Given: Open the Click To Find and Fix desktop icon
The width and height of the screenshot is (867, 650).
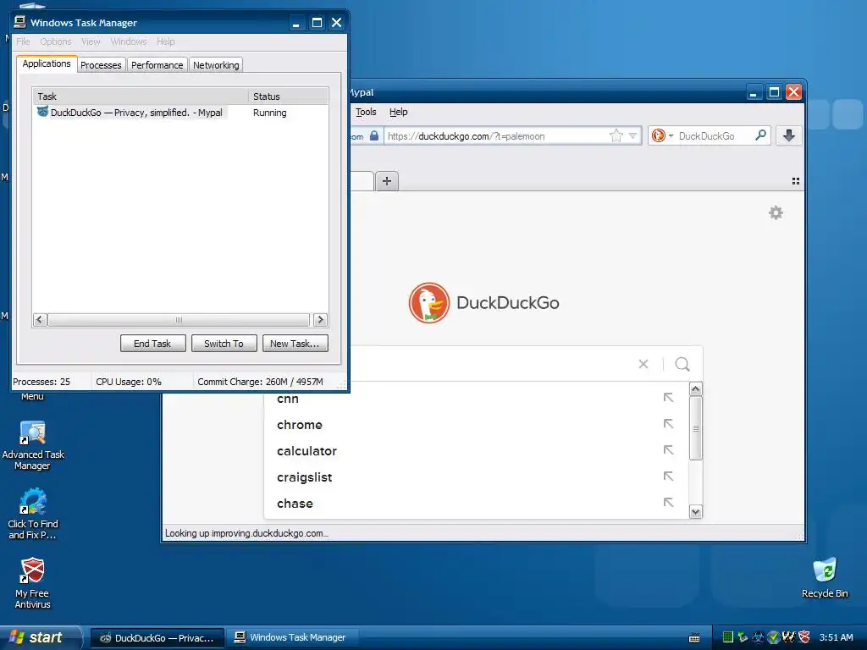Looking at the screenshot, I should pos(33,514).
